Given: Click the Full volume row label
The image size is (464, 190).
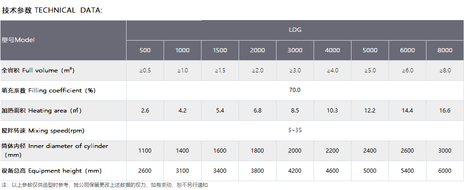Looking at the screenshot, I should 38,70.
